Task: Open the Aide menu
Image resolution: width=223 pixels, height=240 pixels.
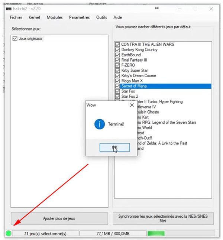Action: coord(117,17)
